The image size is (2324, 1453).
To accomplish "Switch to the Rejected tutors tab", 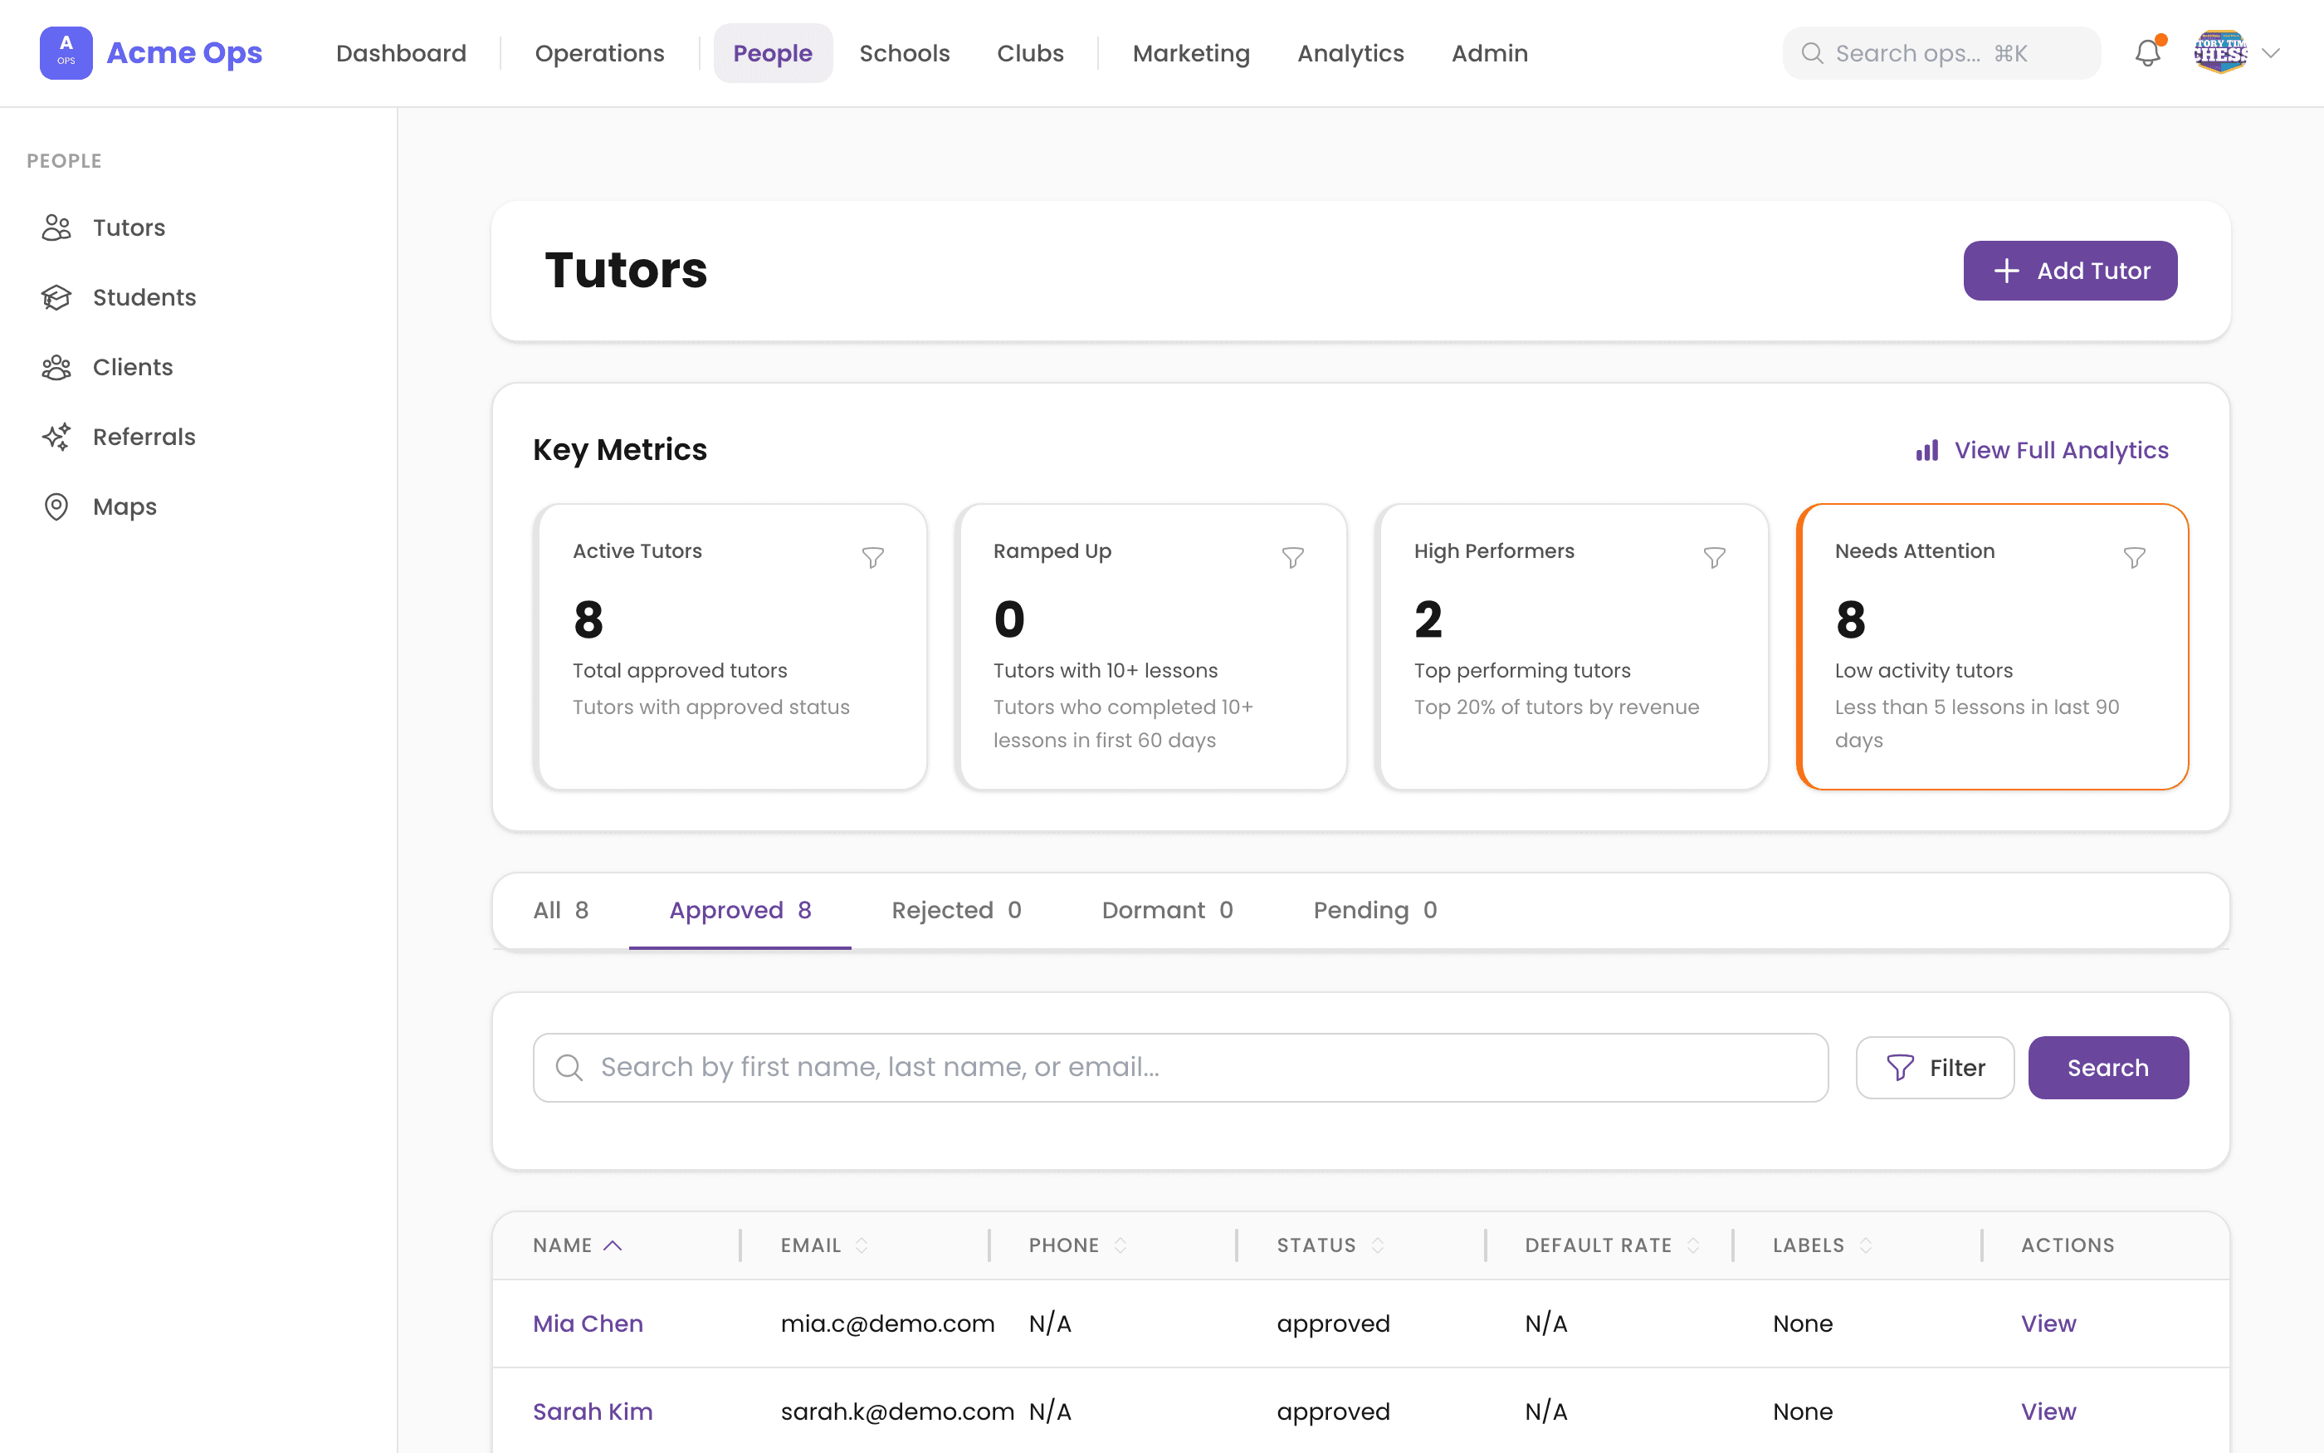I will 955,910.
